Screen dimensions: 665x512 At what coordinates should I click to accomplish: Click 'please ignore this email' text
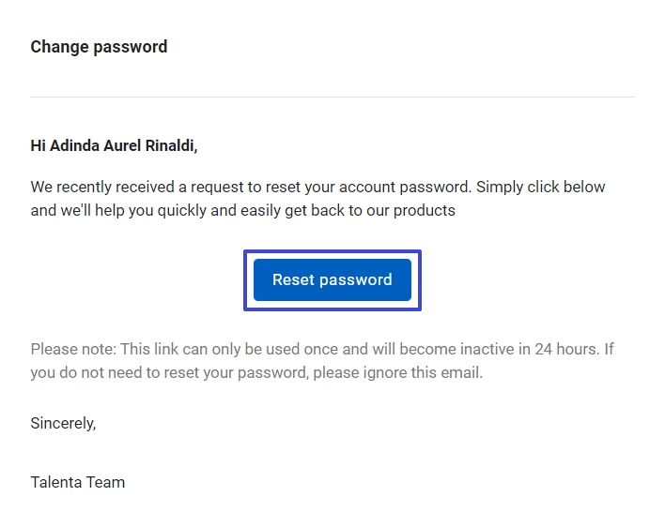point(396,373)
